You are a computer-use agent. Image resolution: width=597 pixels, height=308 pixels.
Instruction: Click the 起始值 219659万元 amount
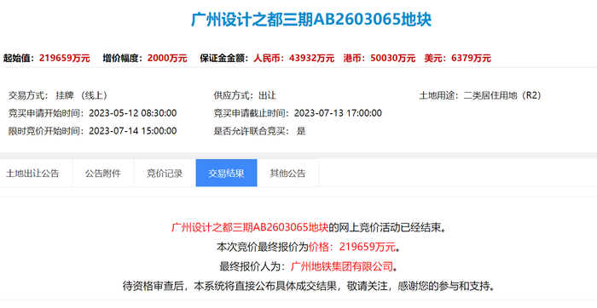pyautogui.click(x=64, y=58)
